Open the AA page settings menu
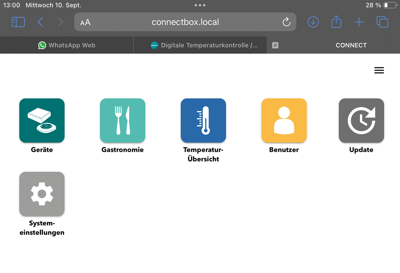This screenshot has height=273, width=400. pos(85,22)
